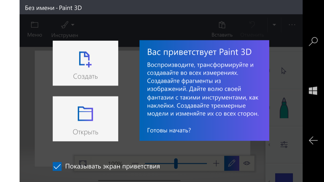Open the sliders settings icon in side panel
The width and height of the screenshot is (324, 182).
[284, 145]
